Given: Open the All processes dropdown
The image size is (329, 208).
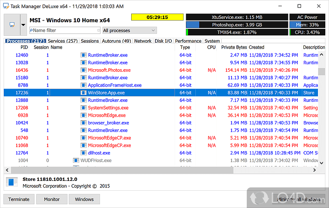Looking at the screenshot, I should [x=129, y=30].
